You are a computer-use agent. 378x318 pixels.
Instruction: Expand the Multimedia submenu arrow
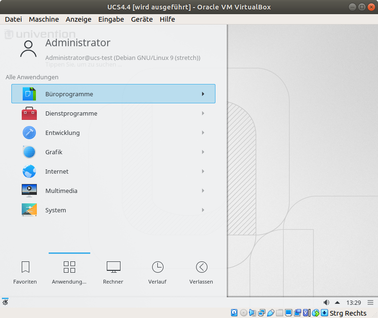pos(203,191)
